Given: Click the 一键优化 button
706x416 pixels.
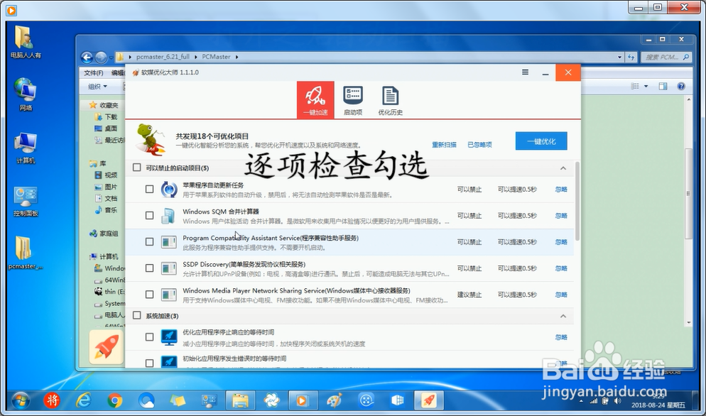Looking at the screenshot, I should [541, 141].
